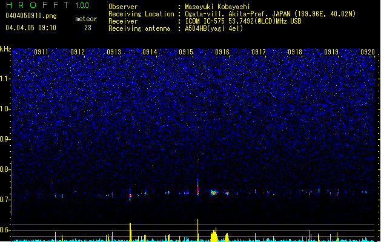
Task: Click the 0.8 kHz frequency label
Action: [5, 169]
